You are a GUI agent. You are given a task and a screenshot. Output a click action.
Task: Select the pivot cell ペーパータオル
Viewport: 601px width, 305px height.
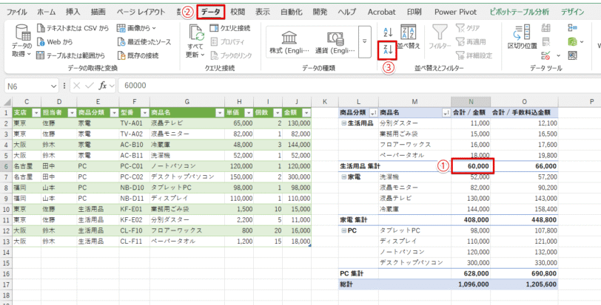pos(414,156)
